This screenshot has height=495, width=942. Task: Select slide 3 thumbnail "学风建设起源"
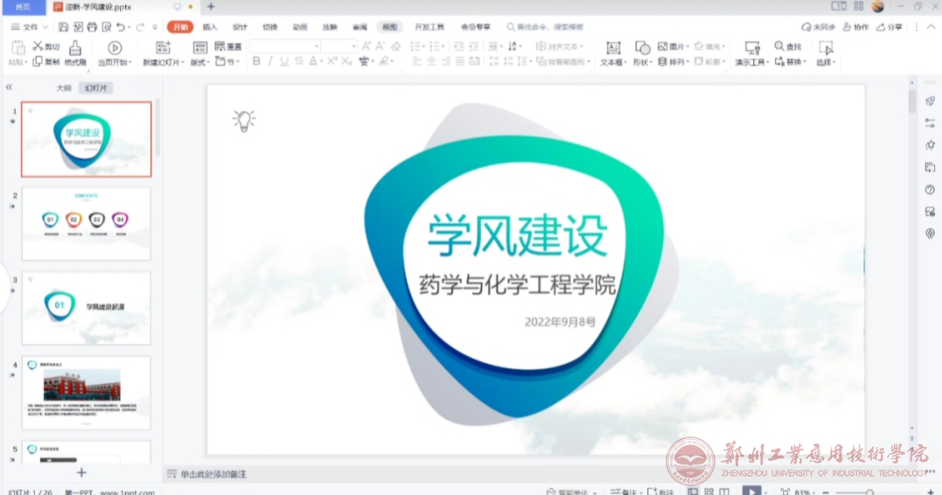(86, 307)
